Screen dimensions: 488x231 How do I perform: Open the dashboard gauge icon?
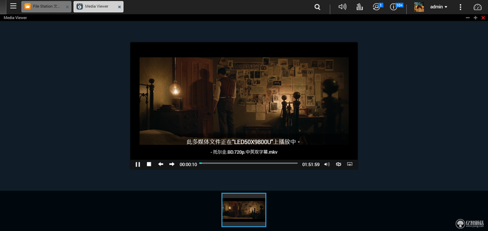(x=478, y=7)
